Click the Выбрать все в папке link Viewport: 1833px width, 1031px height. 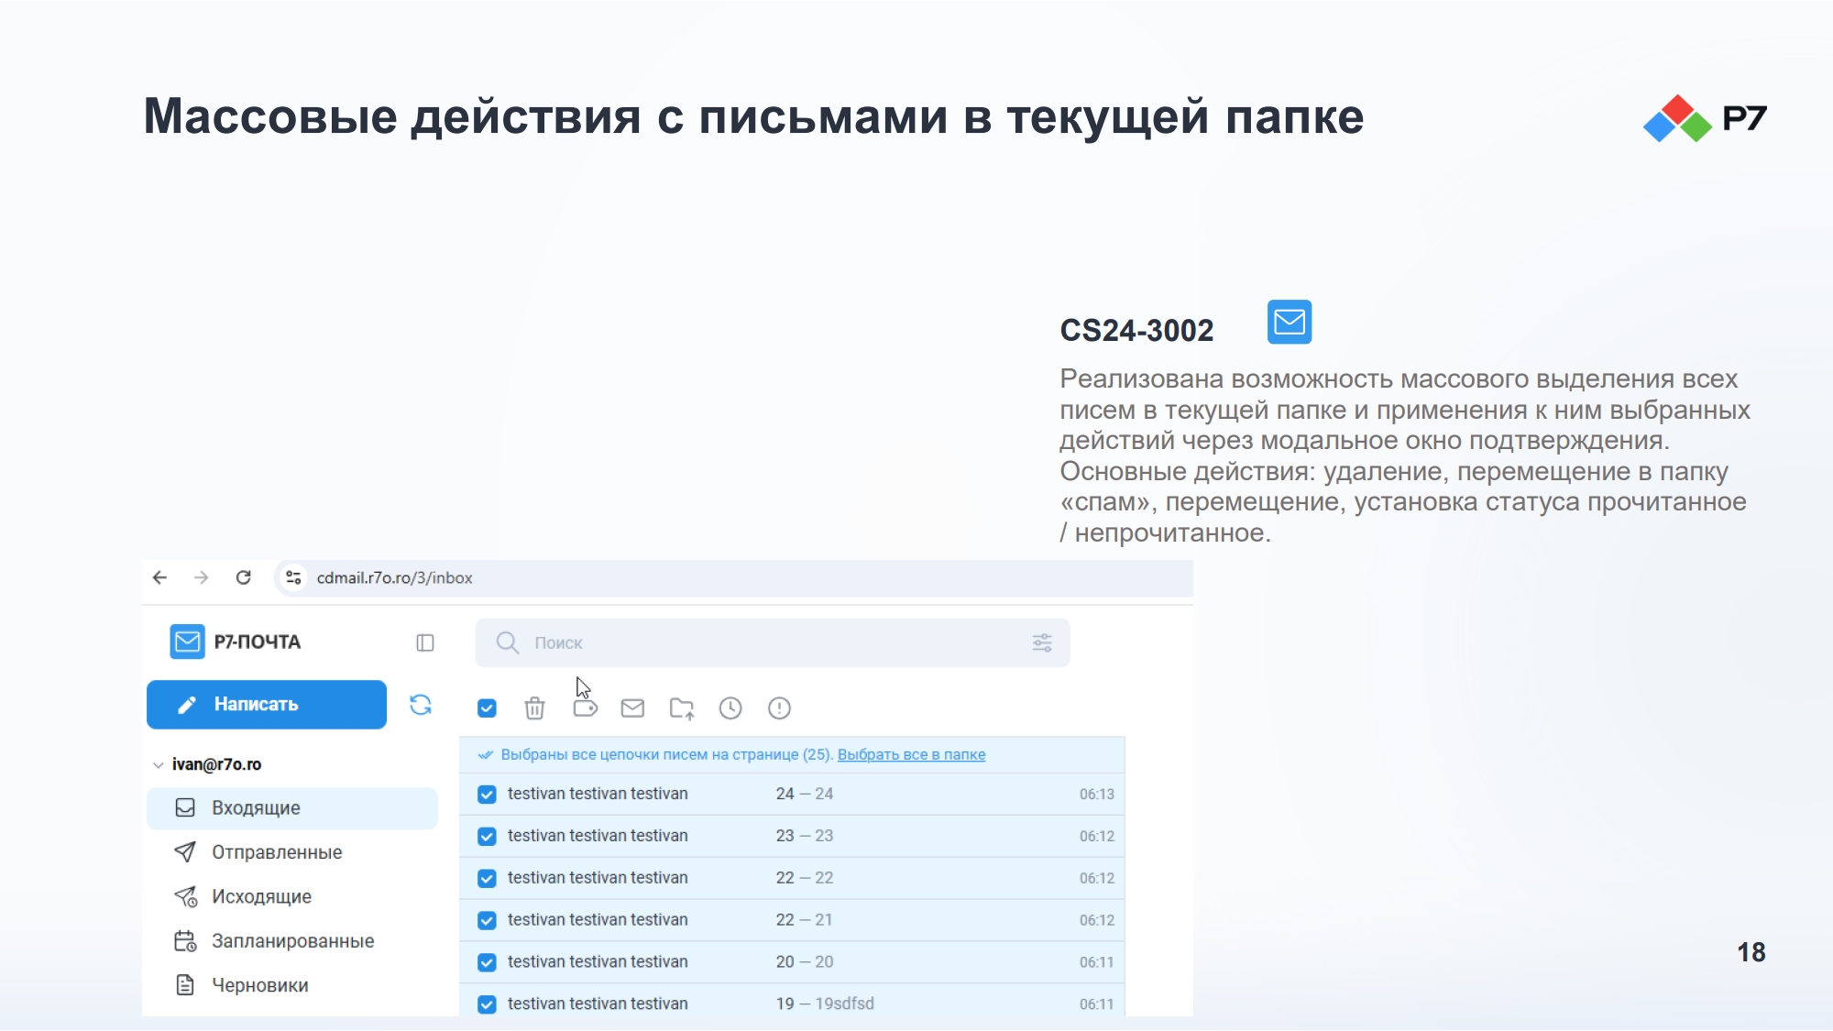pos(911,755)
